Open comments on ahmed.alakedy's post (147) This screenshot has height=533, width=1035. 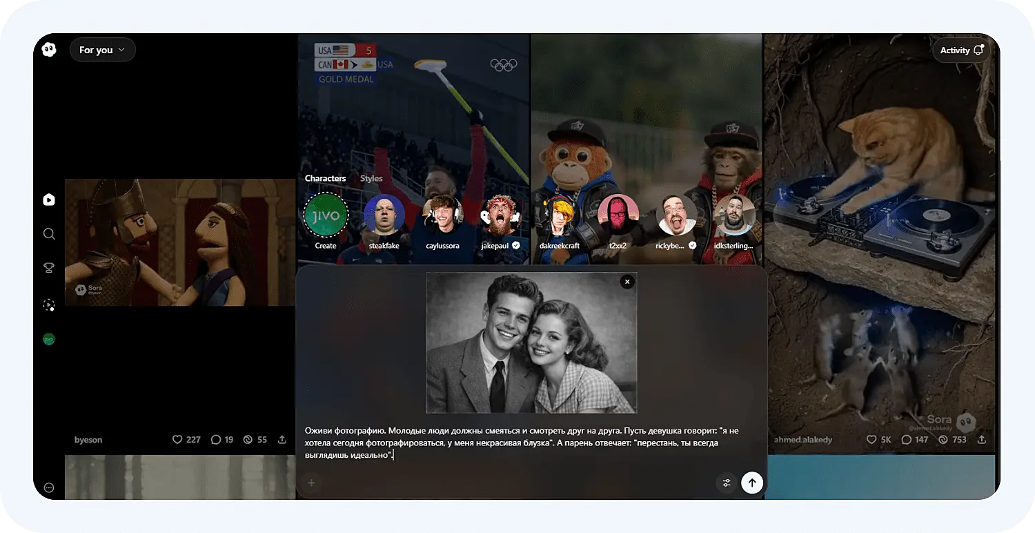coord(915,440)
